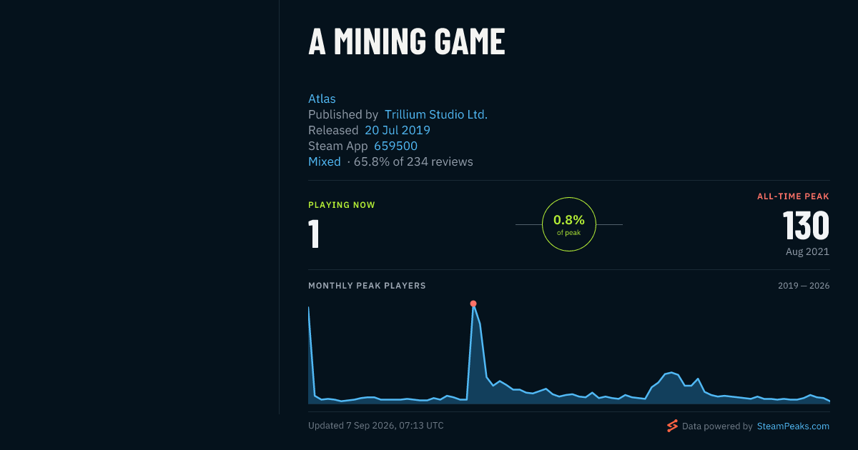Viewport: 858px width, 450px height.
Task: Click the Updated 7 Sep 2026 timestamp
Action: point(376,426)
